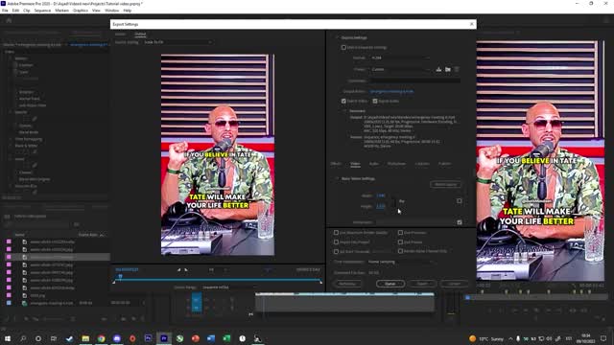This screenshot has width=614, height=345.
Task: Toggle the Export Video checkbox
Action: pos(343,101)
